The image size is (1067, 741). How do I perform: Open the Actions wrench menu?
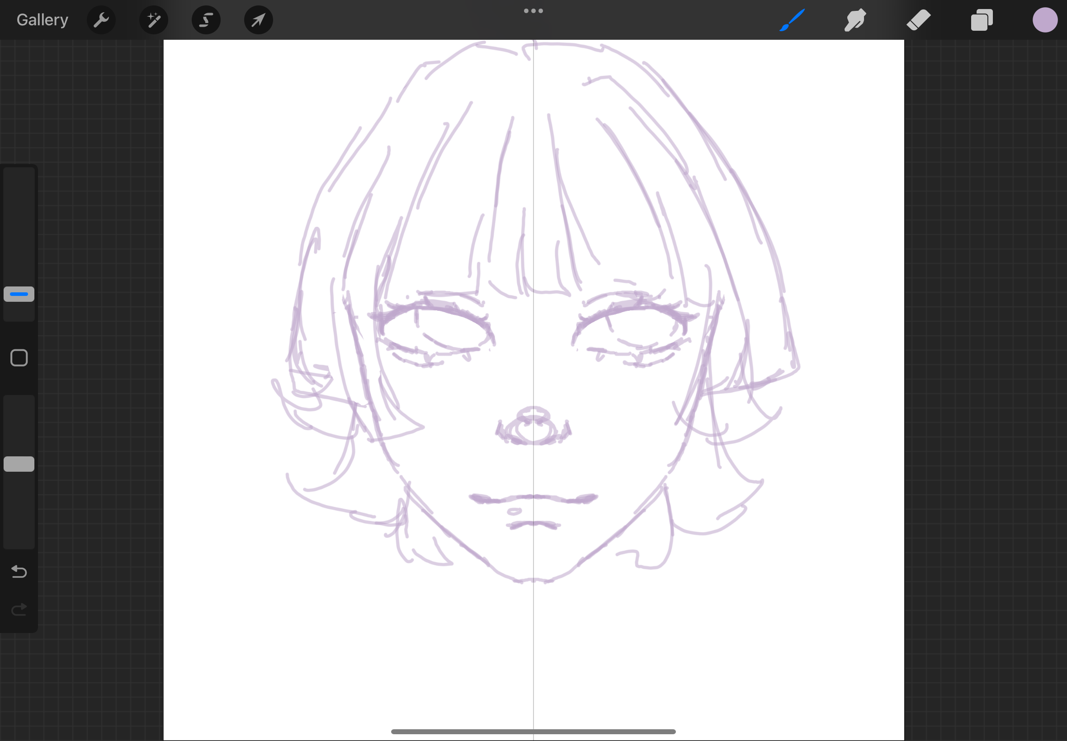point(101,20)
